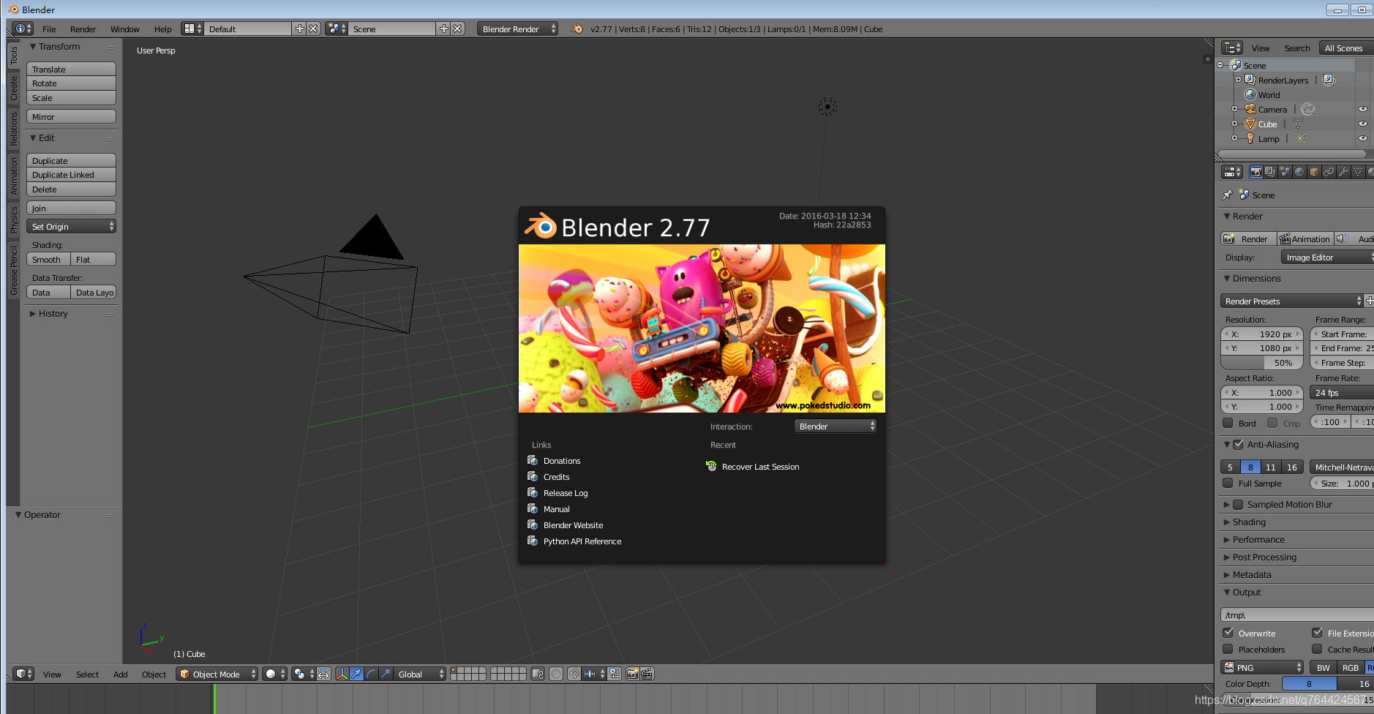Open the Render menu in info header

(83, 29)
